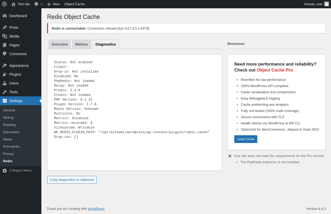The image size is (331, 214).
Task: Click the Pages icon in sidebar
Action: point(5,45)
